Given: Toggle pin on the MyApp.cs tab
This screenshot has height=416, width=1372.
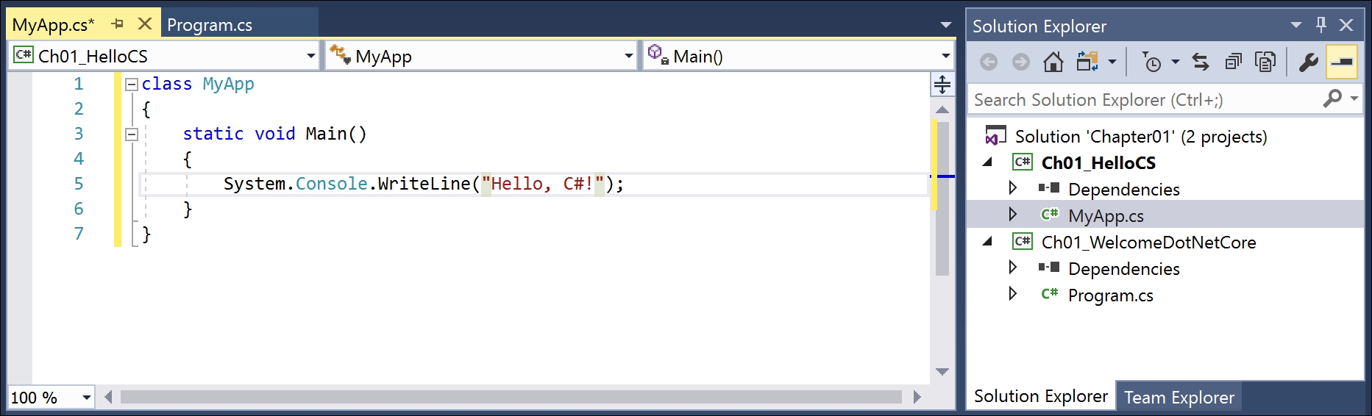Looking at the screenshot, I should (118, 24).
